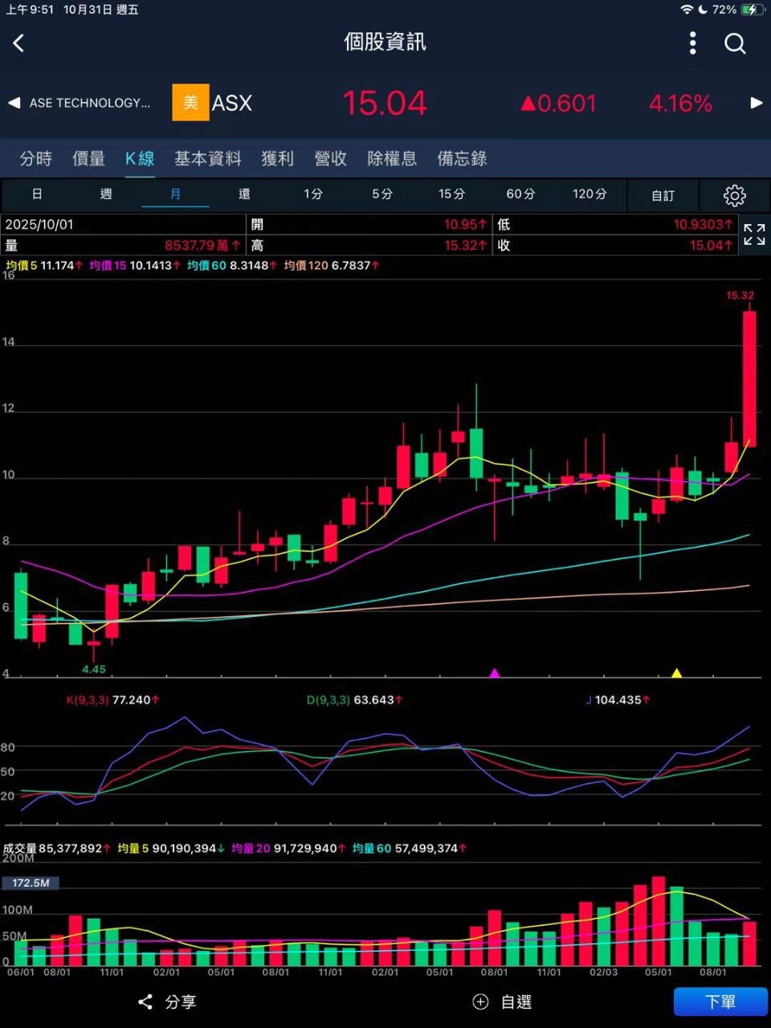Open the three-dot more options menu
Image resolution: width=771 pixels, height=1028 pixels.
(x=692, y=43)
